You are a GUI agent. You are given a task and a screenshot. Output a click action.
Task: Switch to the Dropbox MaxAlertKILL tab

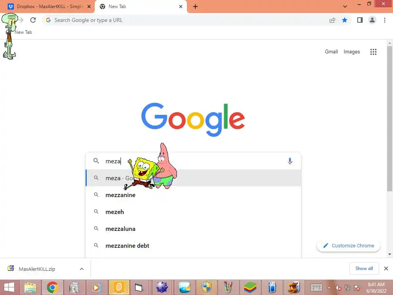pyautogui.click(x=48, y=7)
